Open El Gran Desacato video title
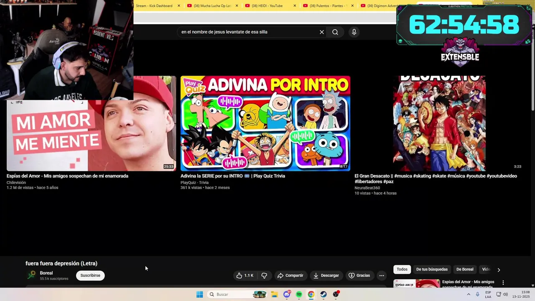This screenshot has width=535, height=301. coord(436,179)
